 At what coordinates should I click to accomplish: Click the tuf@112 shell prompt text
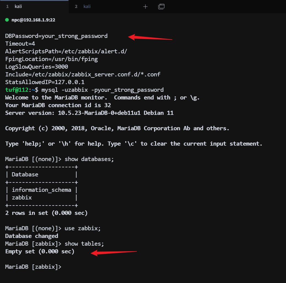(x=17, y=90)
